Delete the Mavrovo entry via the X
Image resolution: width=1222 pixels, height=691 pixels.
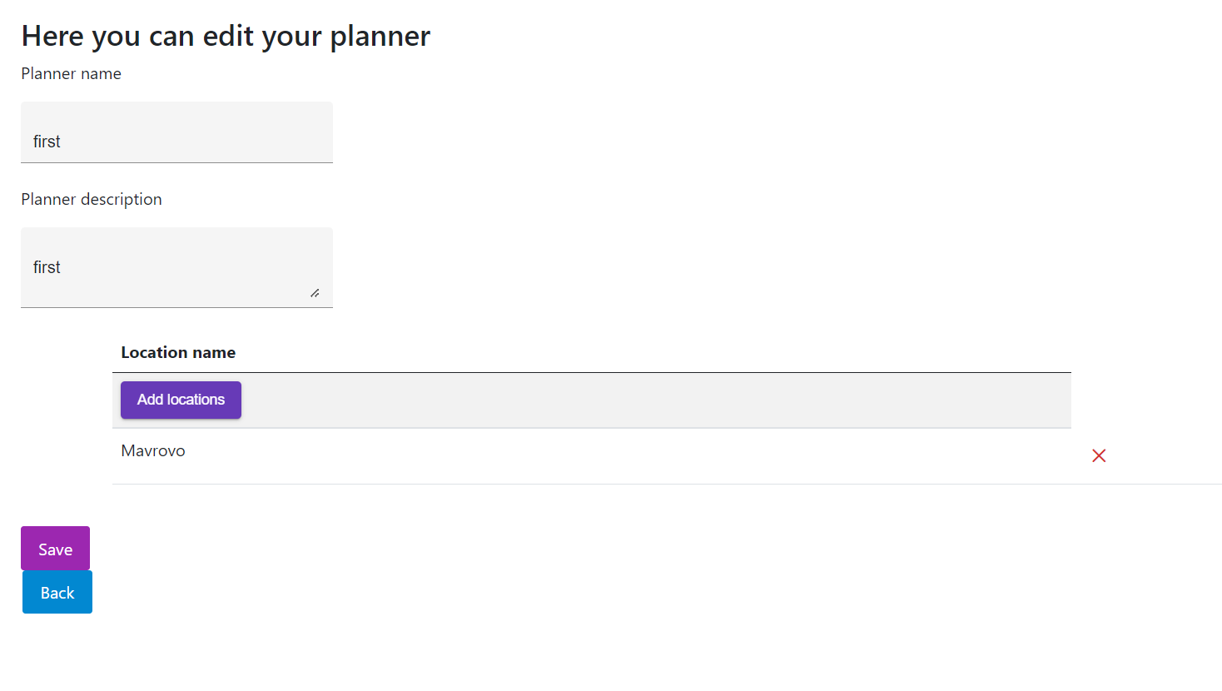click(1099, 455)
